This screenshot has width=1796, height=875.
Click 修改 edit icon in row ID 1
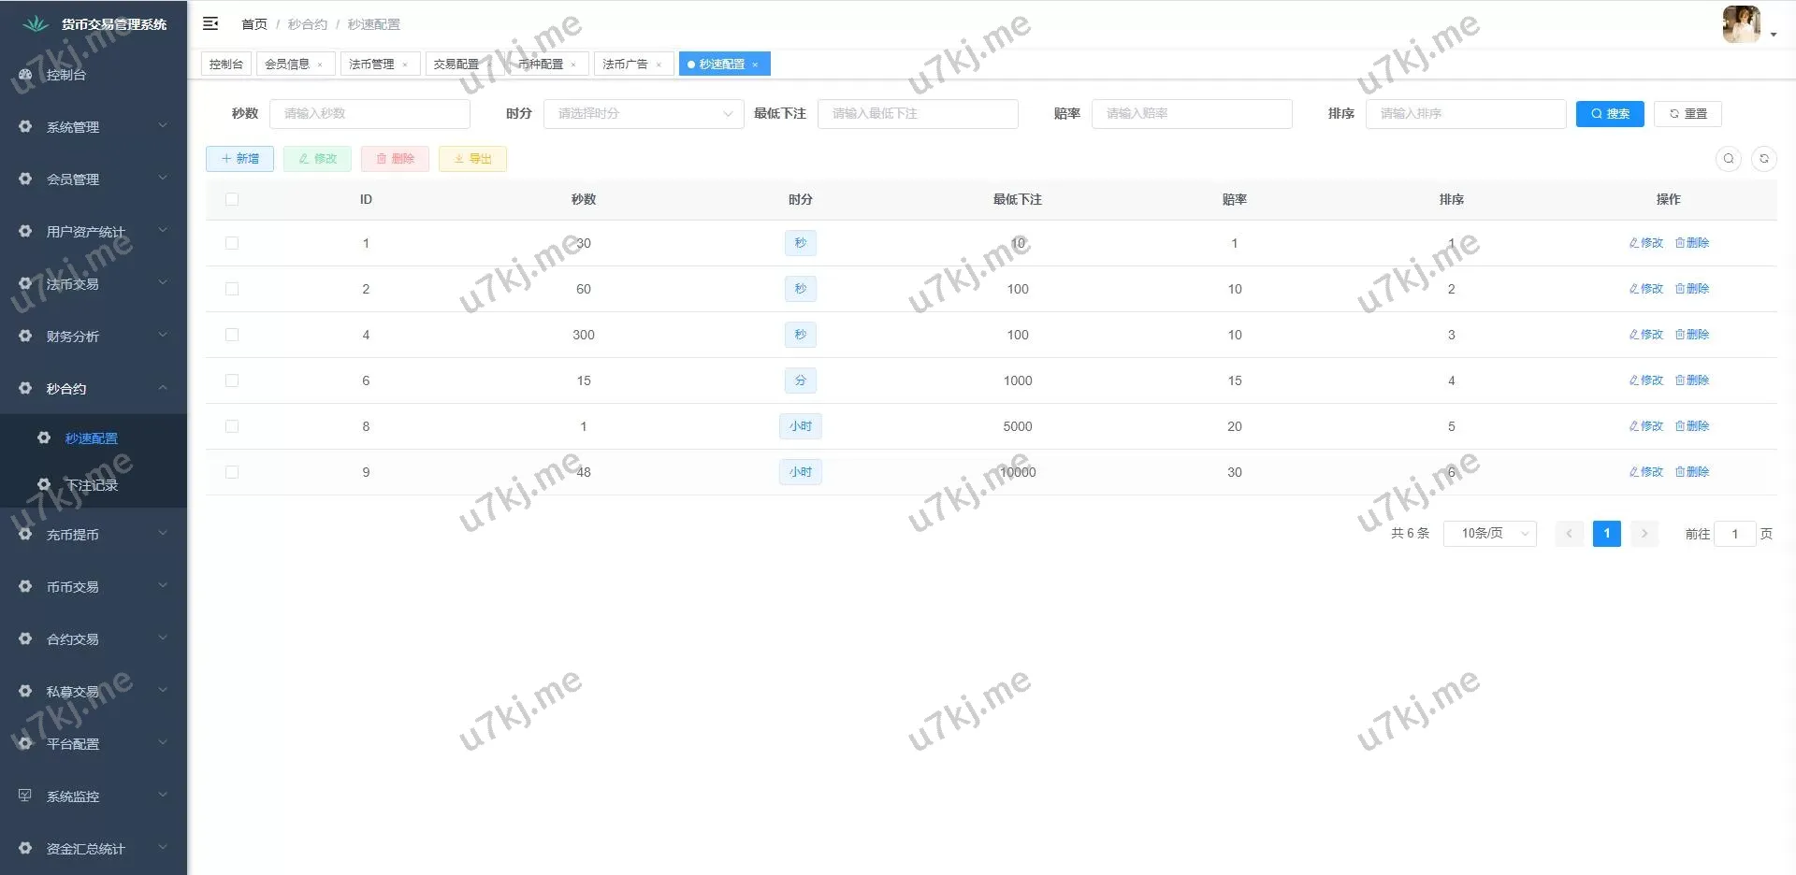[1645, 243]
